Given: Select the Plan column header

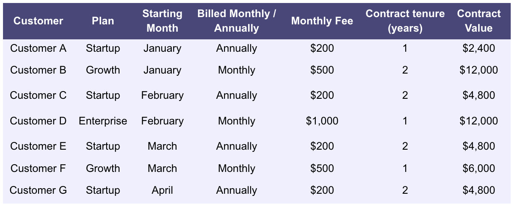Looking at the screenshot, I should pyautogui.click(x=103, y=21).
